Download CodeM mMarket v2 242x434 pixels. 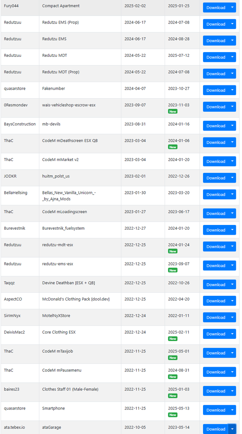tap(216, 161)
